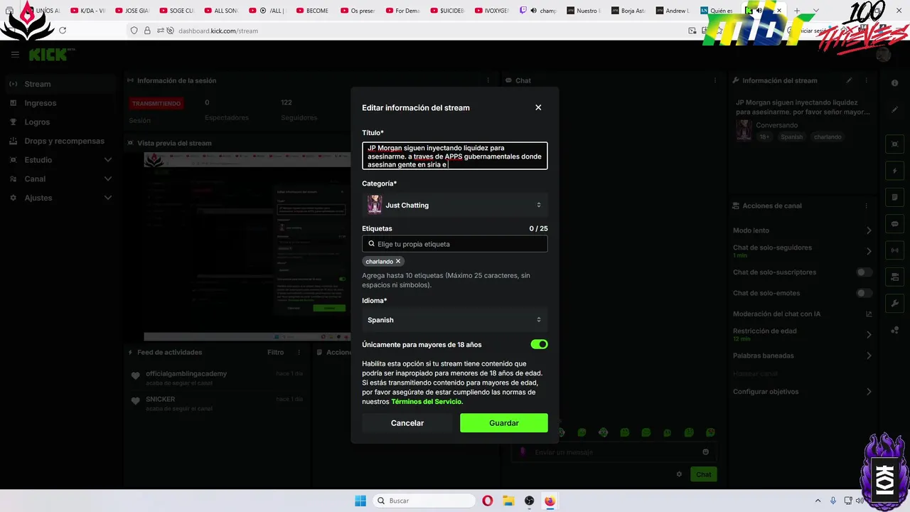This screenshot has height=512, width=910.
Task: Toggle Chat de solo-suscriptores
Action: (864, 272)
